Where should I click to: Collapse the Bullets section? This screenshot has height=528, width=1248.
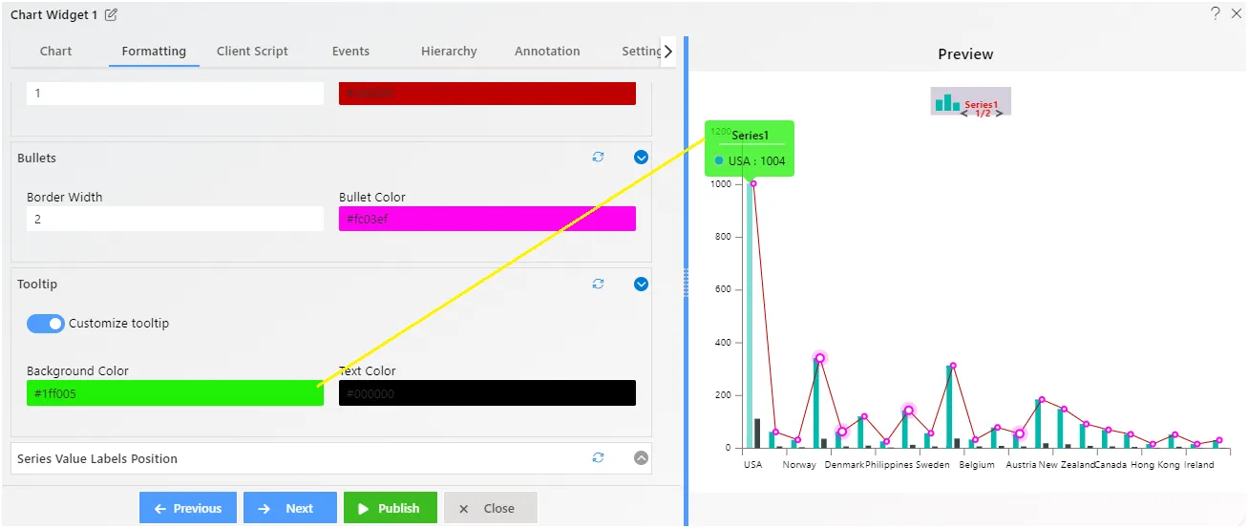[642, 158]
